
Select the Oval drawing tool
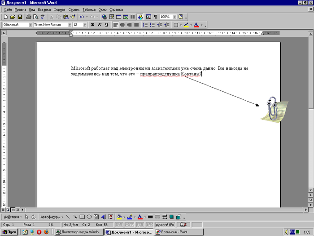click(89, 217)
